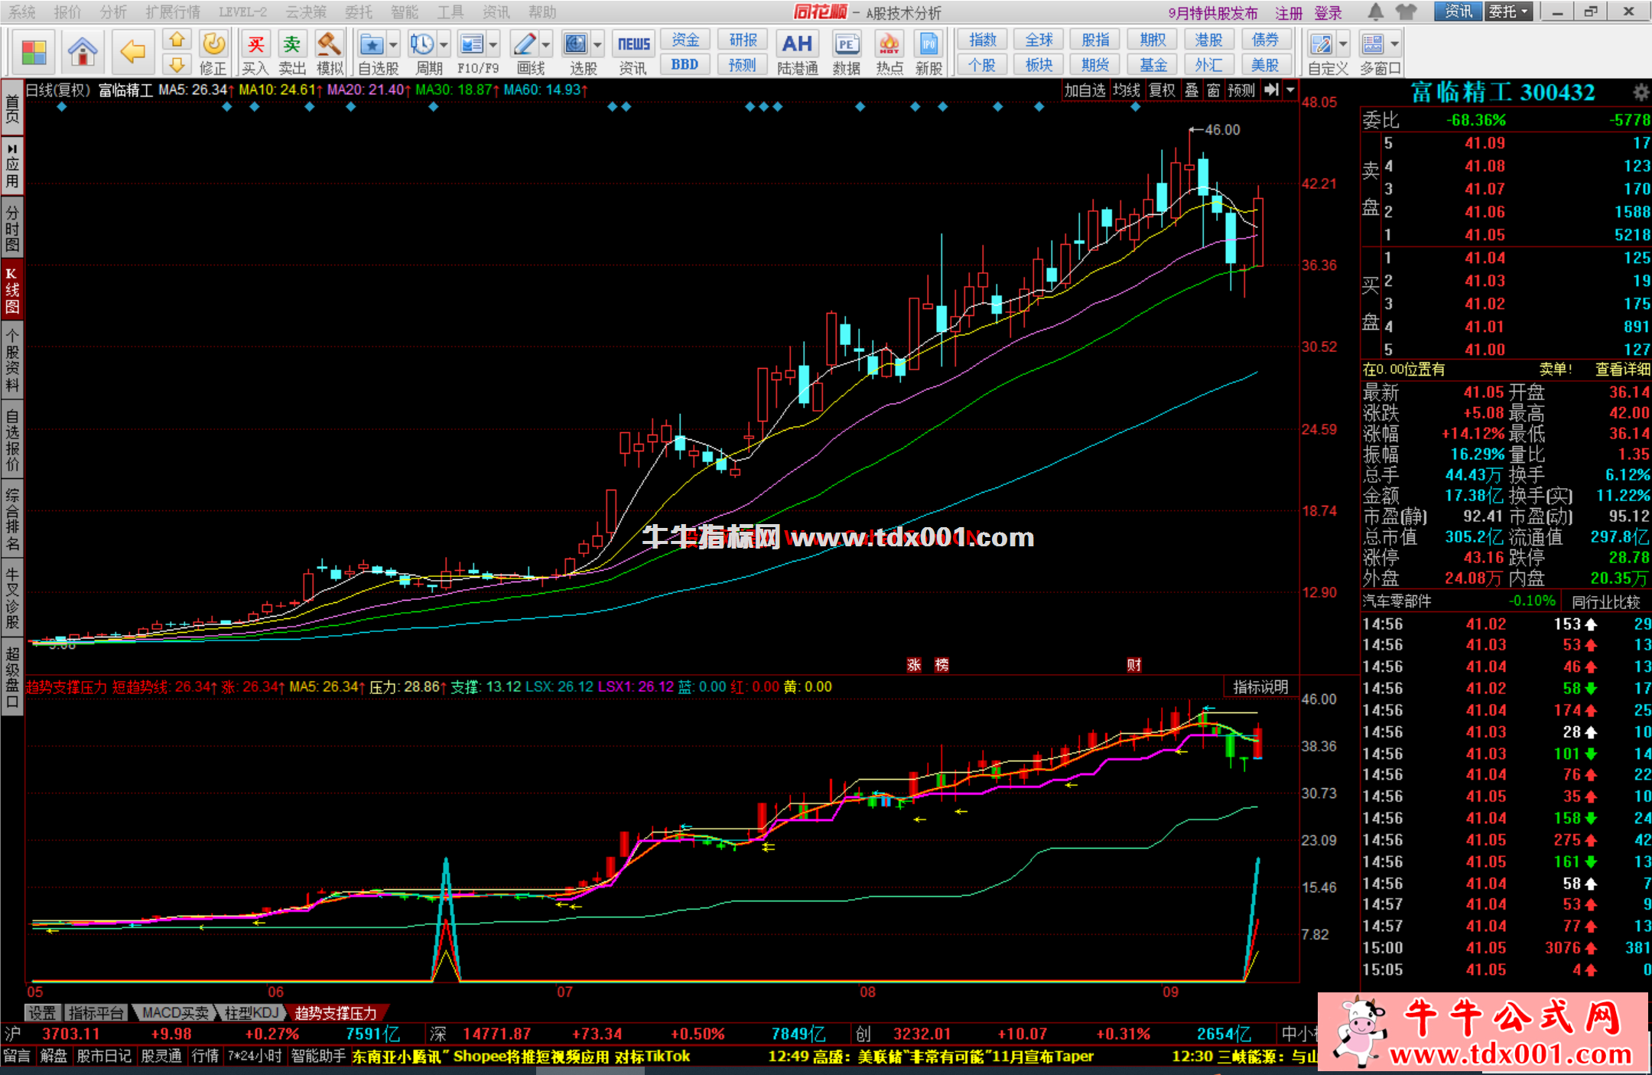
Task: Click the 指标说明 button
Action: [1260, 687]
